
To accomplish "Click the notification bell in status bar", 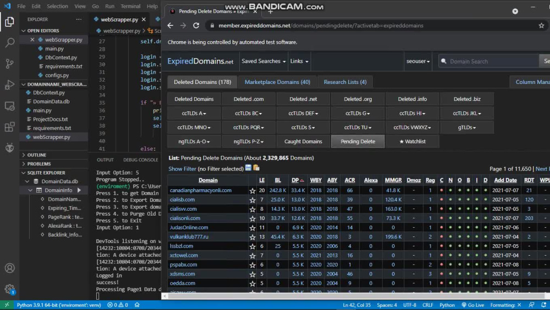I will tap(544, 305).
